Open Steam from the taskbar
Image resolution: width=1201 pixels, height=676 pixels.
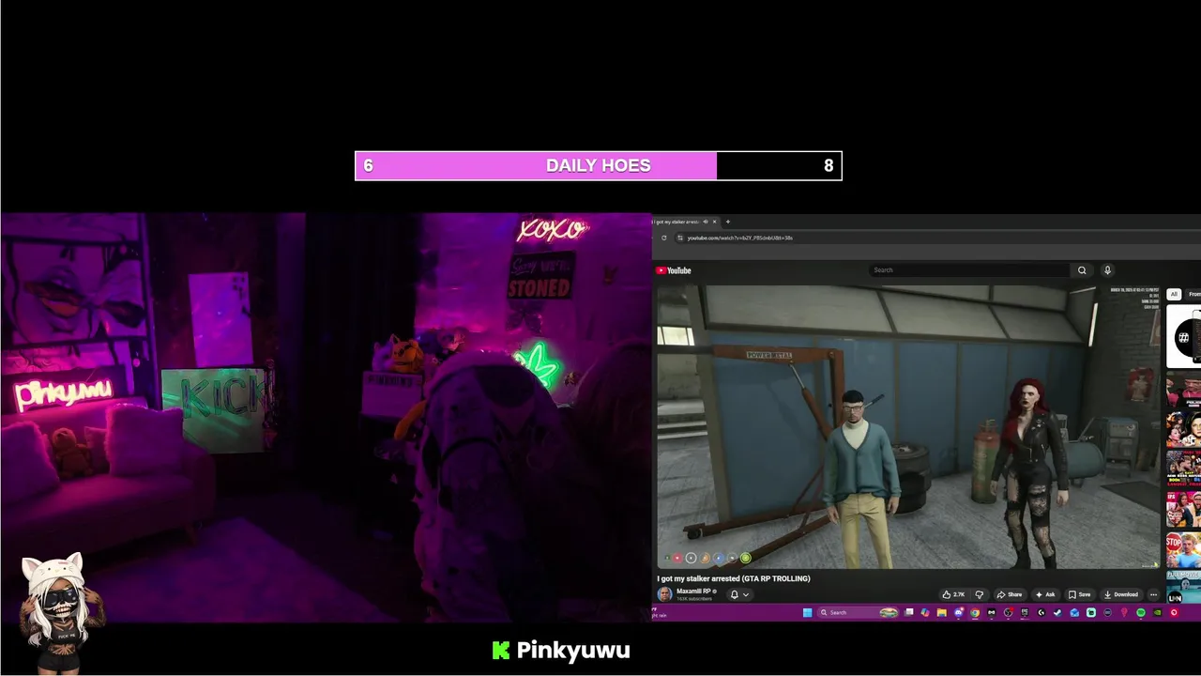tap(1057, 612)
